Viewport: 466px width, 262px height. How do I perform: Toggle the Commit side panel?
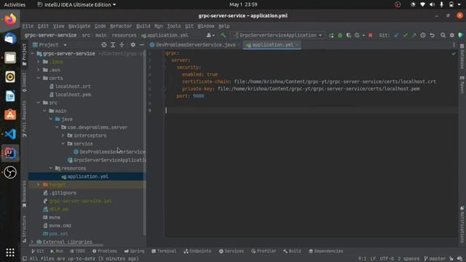(x=24, y=82)
